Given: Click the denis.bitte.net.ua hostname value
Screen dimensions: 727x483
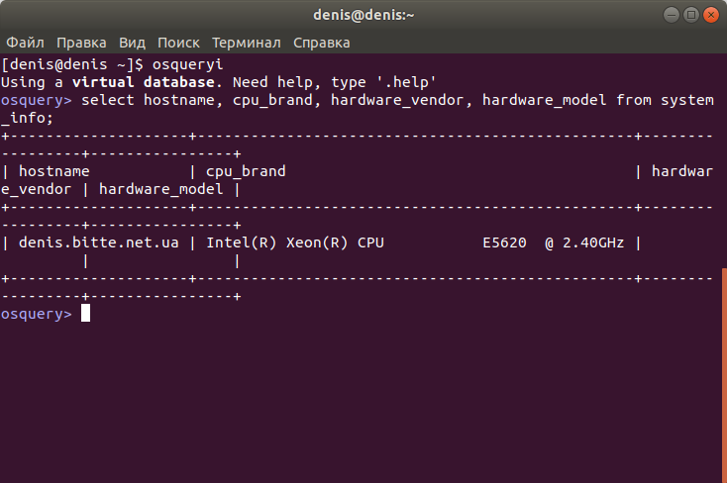Looking at the screenshot, I should pos(98,242).
